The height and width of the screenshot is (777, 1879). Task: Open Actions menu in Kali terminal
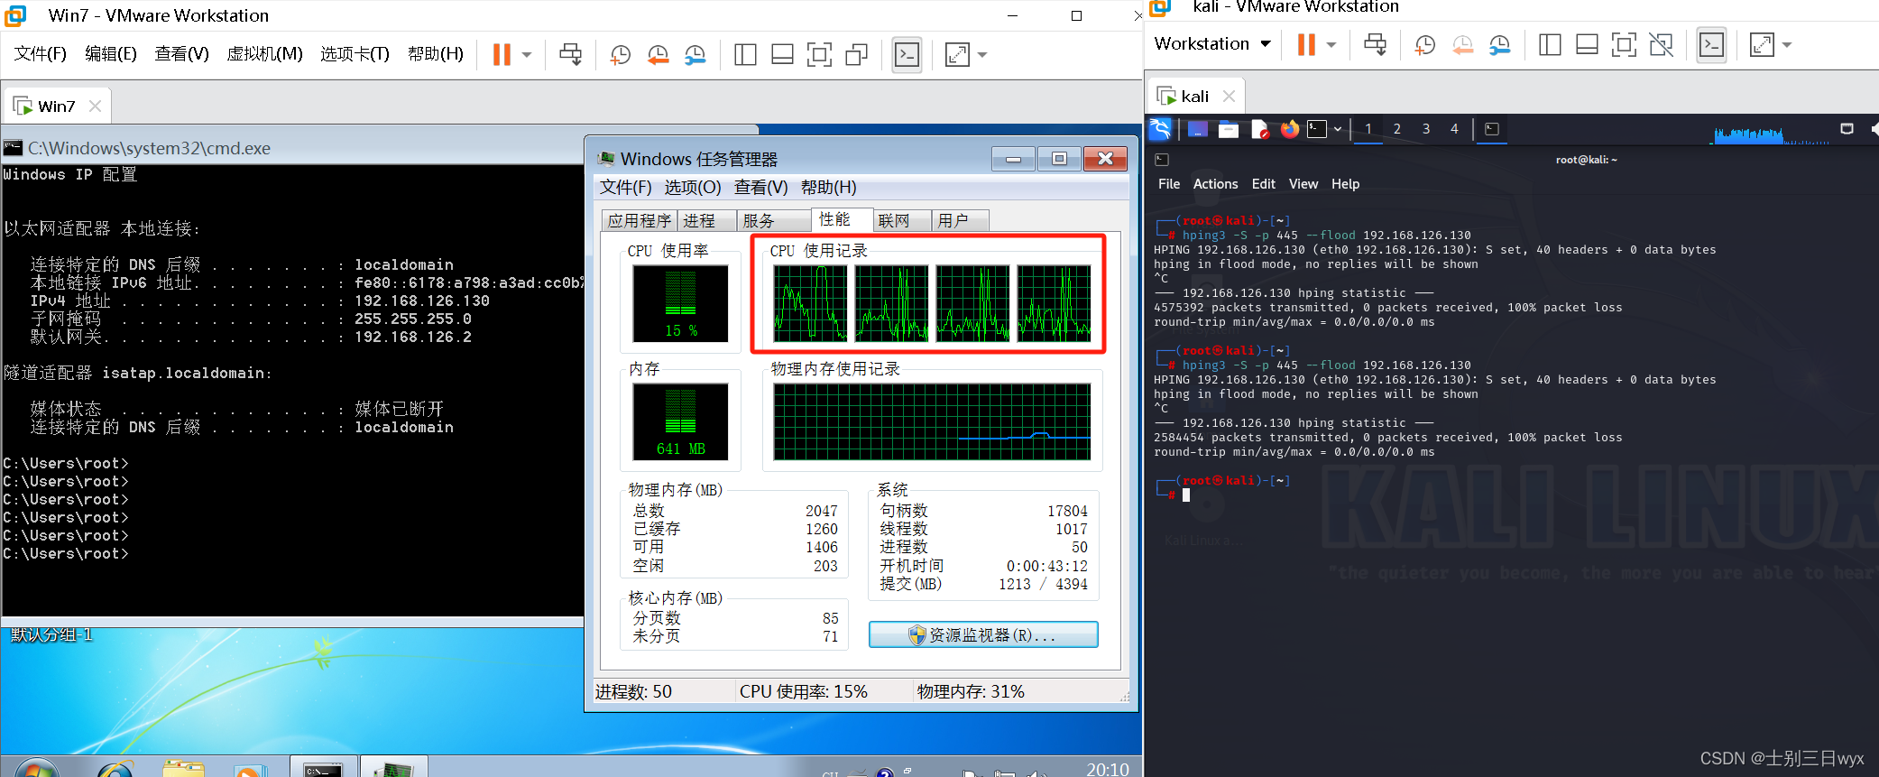tap(1215, 184)
